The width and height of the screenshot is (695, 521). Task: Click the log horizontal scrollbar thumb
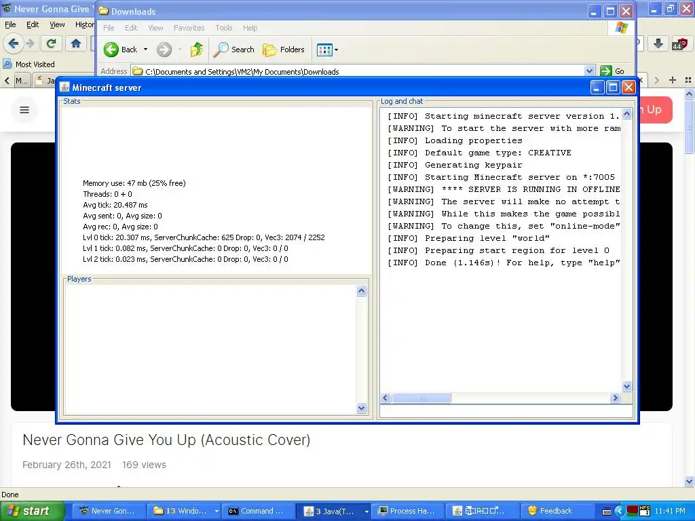(421, 398)
